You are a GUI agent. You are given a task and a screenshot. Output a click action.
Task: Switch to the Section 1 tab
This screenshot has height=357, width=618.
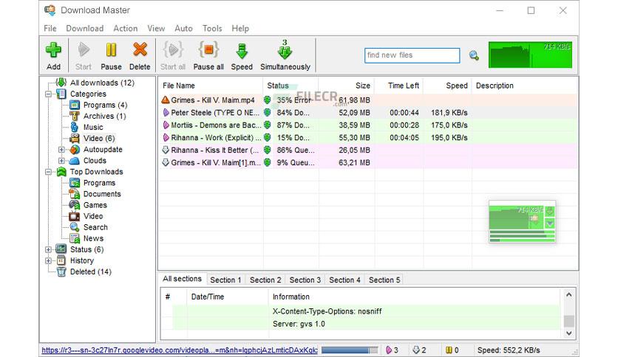pos(225,280)
